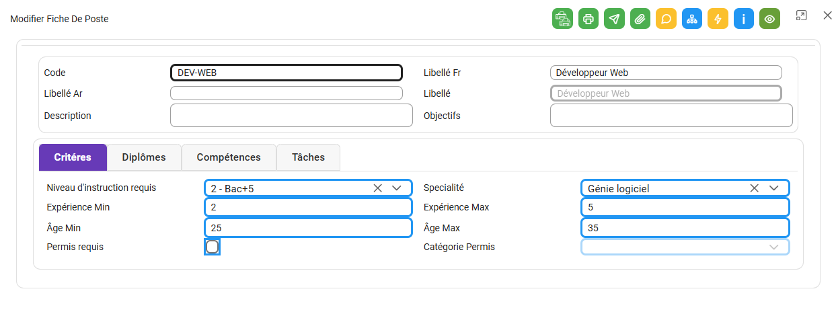Click the green single printer icon

(x=588, y=19)
